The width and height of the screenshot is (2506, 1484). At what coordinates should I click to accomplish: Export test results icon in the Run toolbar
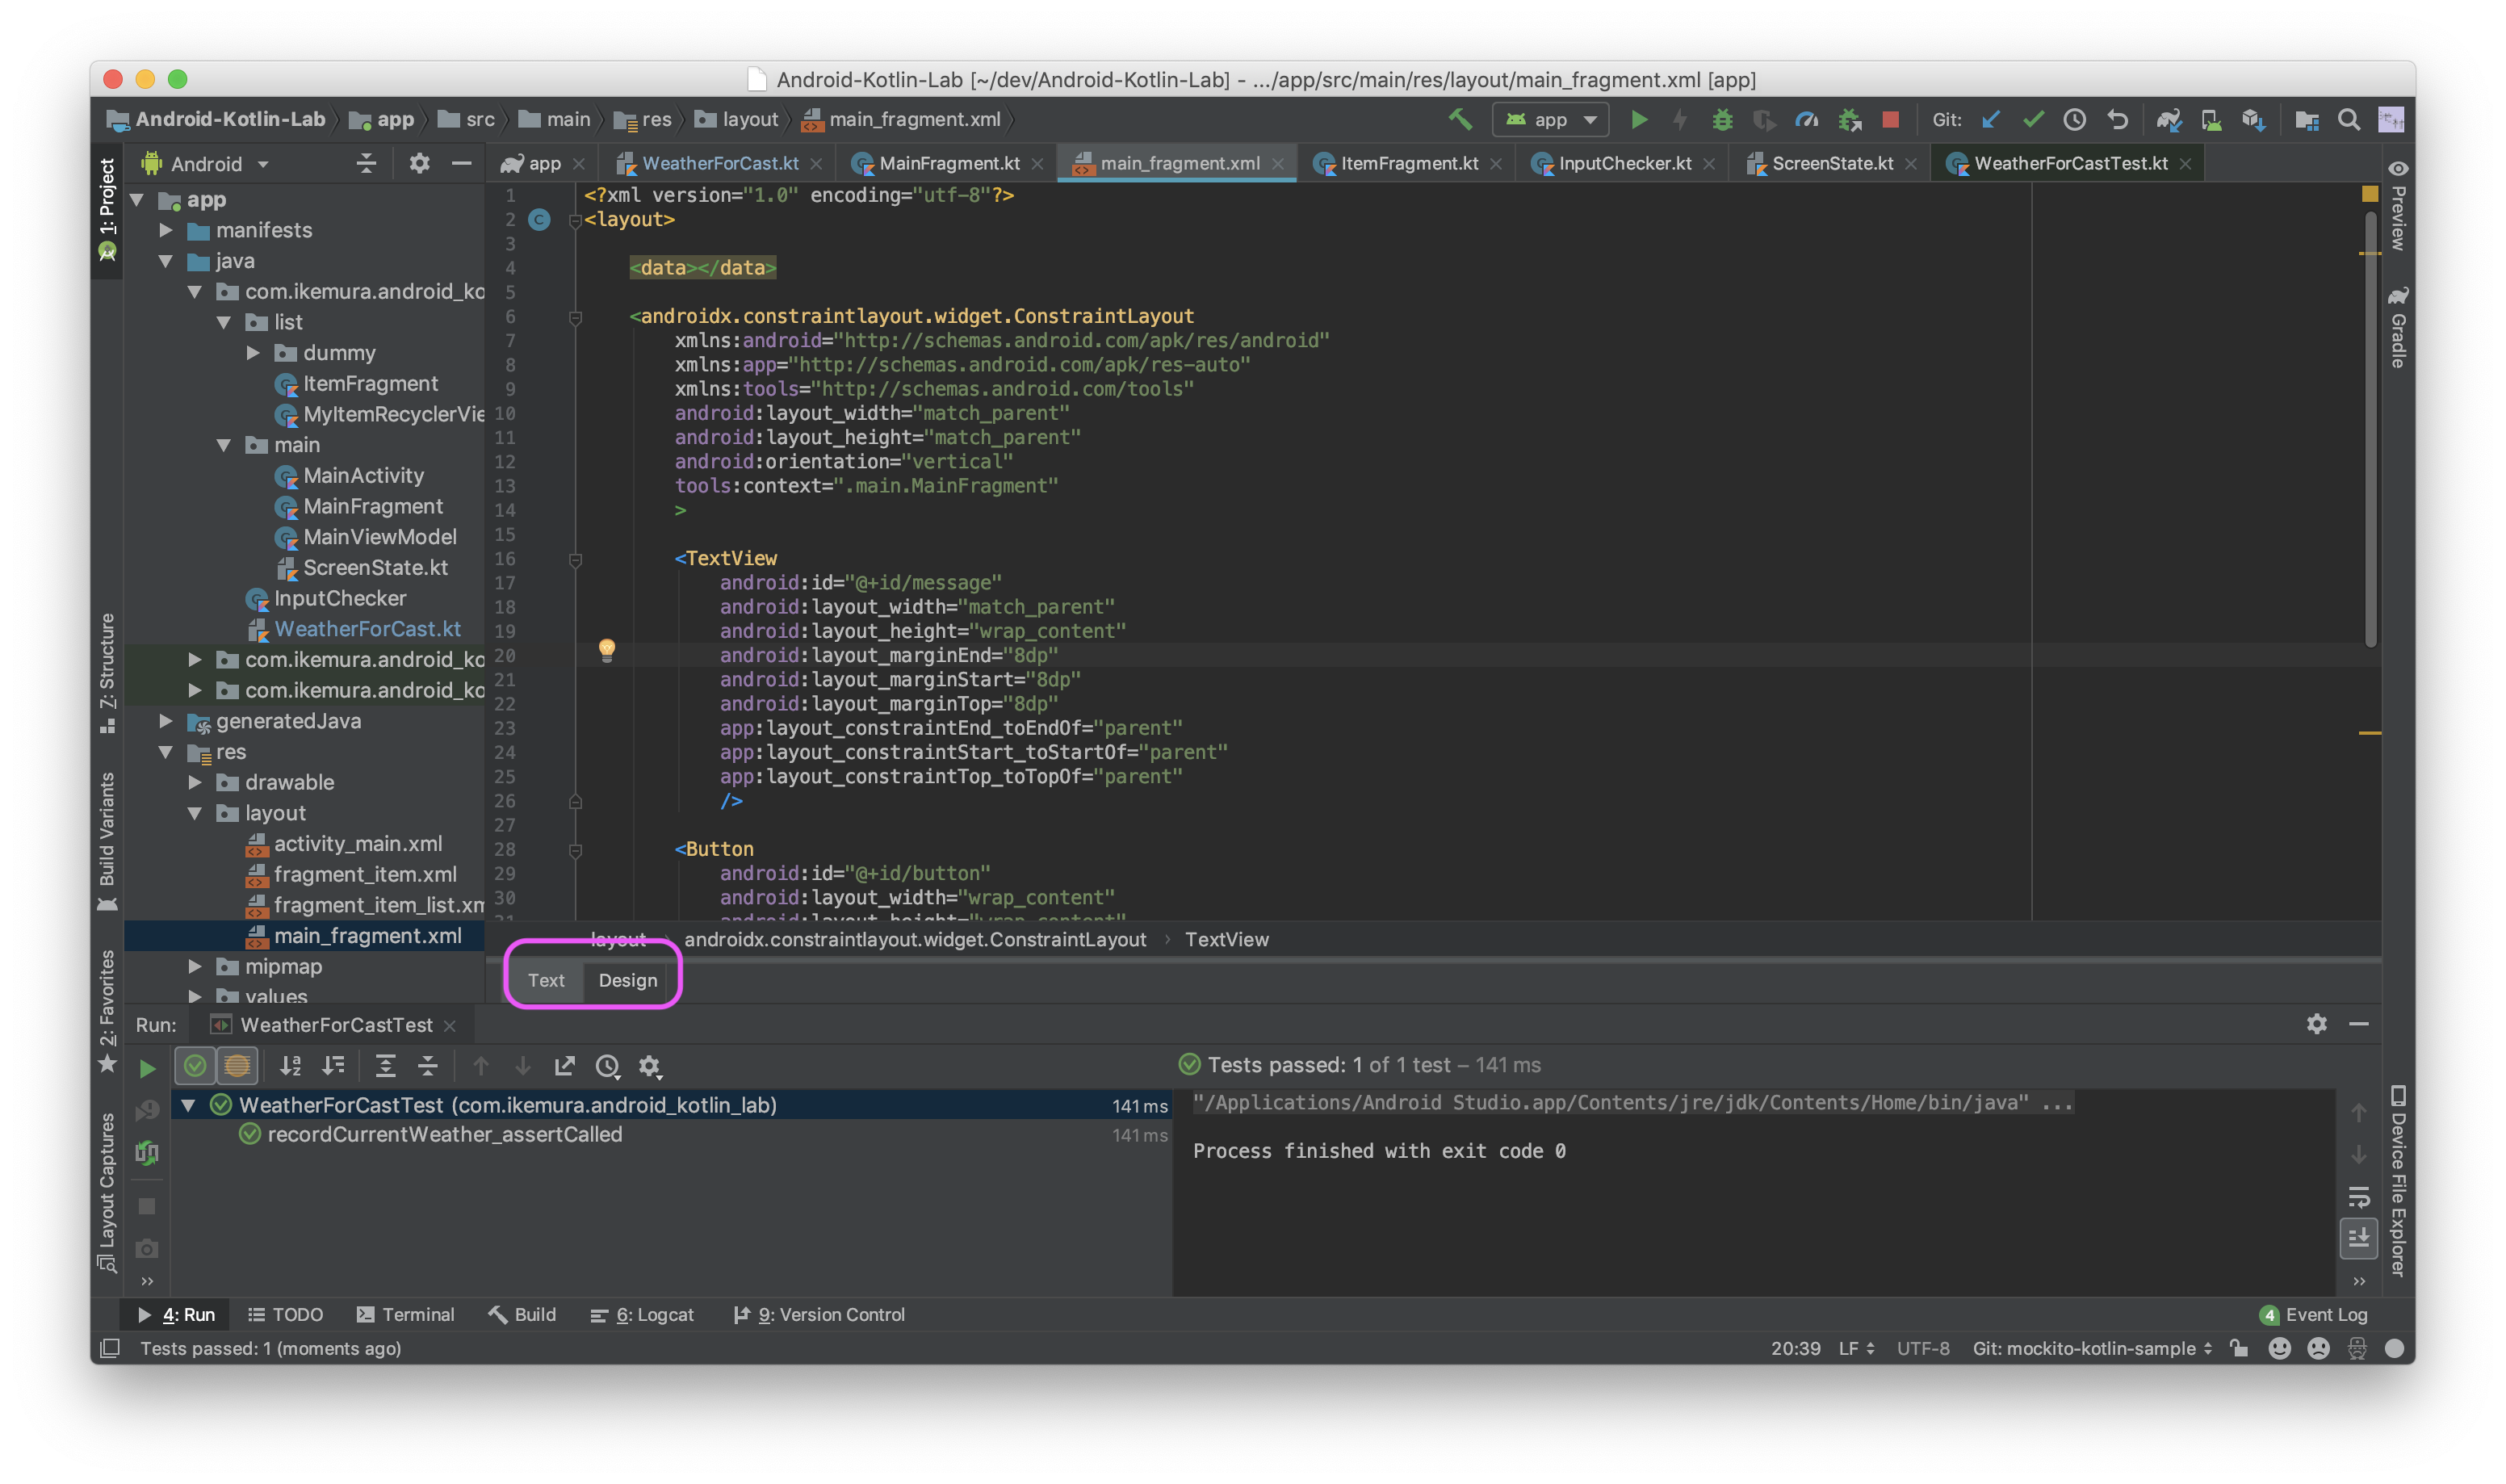pyautogui.click(x=565, y=1066)
